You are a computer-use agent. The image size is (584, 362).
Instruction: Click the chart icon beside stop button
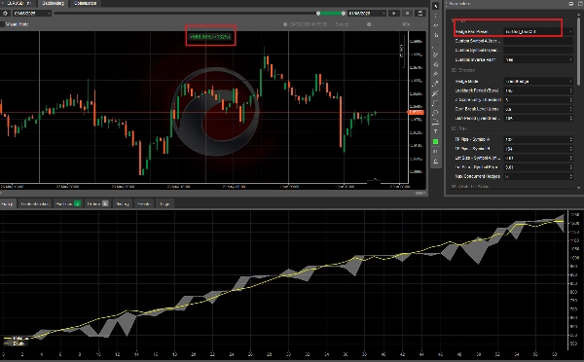tap(420, 14)
